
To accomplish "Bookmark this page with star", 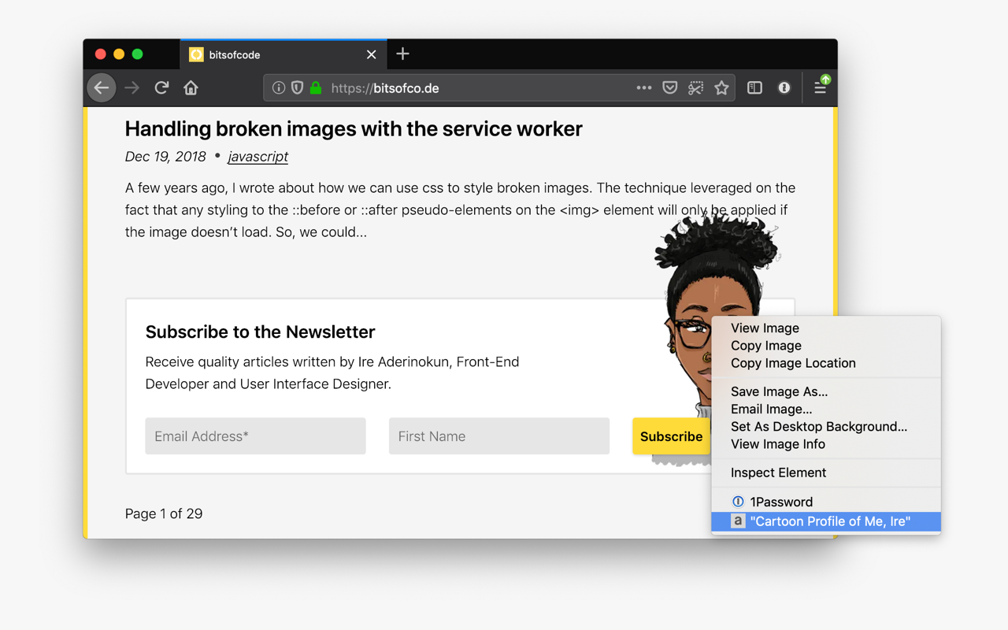I will pyautogui.click(x=721, y=88).
